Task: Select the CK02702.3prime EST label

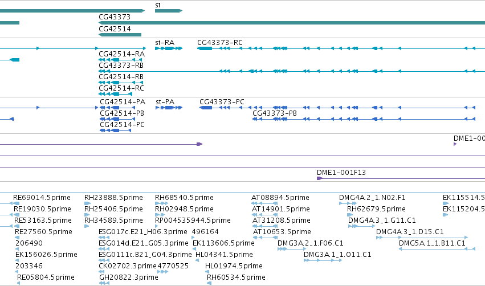Action: coord(128,266)
